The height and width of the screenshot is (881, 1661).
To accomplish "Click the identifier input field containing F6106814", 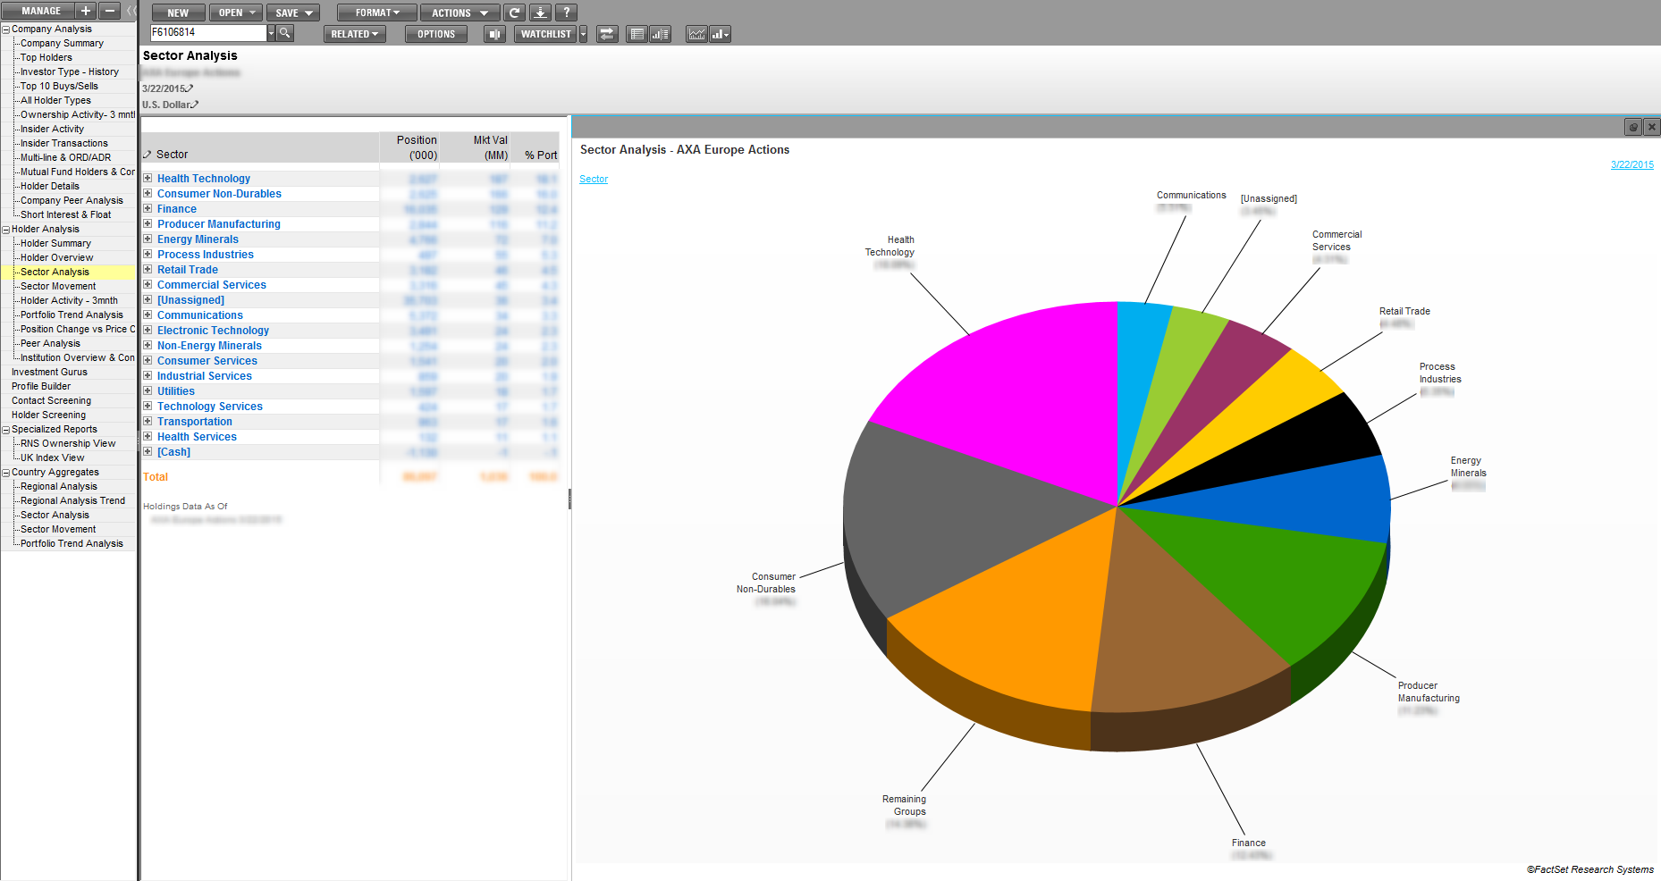I will point(208,33).
